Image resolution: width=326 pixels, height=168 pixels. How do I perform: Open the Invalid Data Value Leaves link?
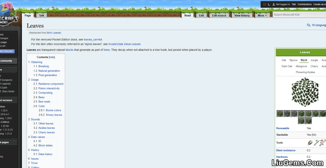click(125, 44)
